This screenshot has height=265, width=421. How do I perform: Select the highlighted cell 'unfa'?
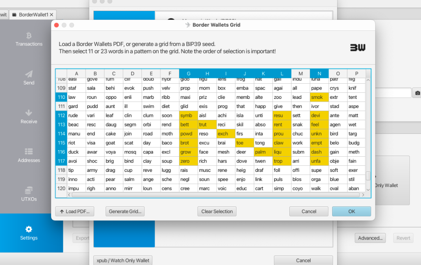click(x=319, y=161)
